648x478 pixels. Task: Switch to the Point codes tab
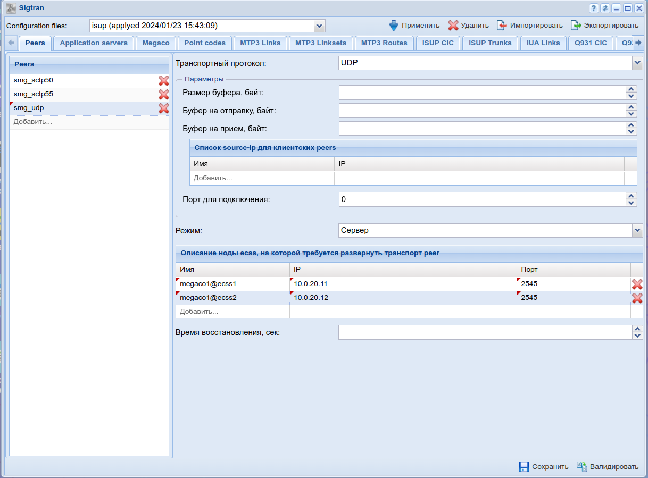click(x=205, y=43)
